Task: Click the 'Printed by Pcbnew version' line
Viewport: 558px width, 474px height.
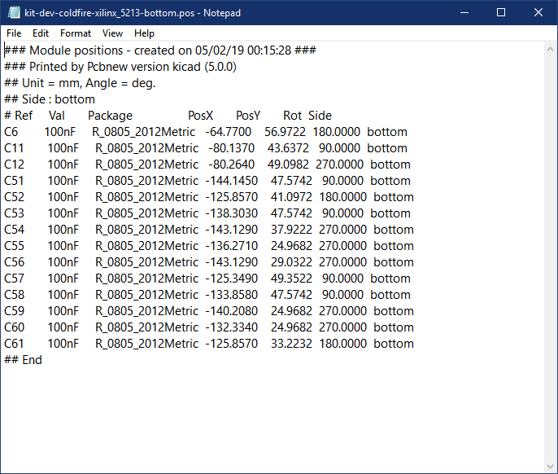Action: (120, 67)
